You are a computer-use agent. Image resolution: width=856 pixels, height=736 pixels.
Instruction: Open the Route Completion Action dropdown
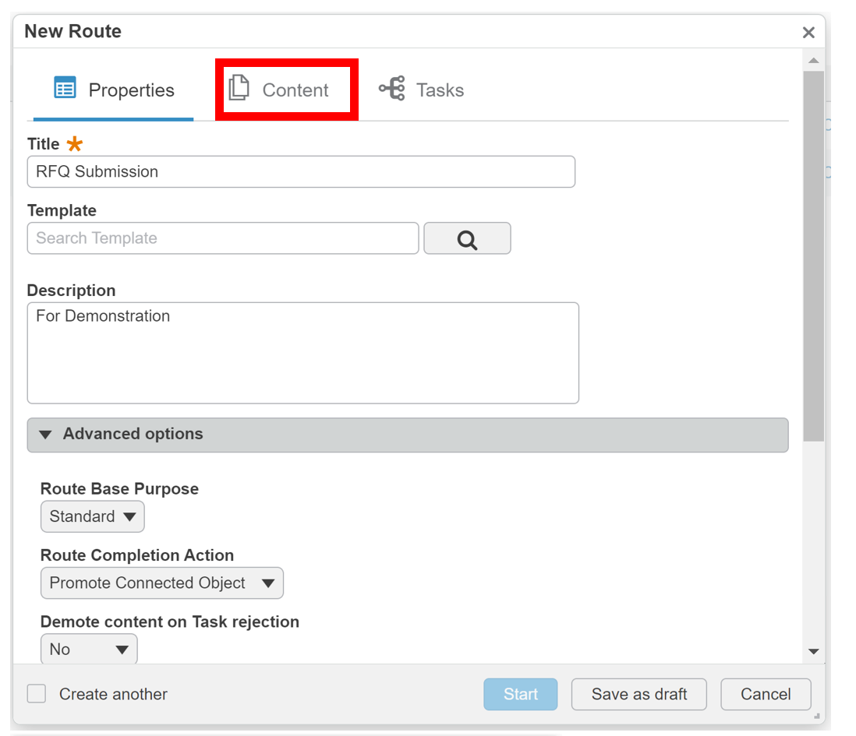162,583
